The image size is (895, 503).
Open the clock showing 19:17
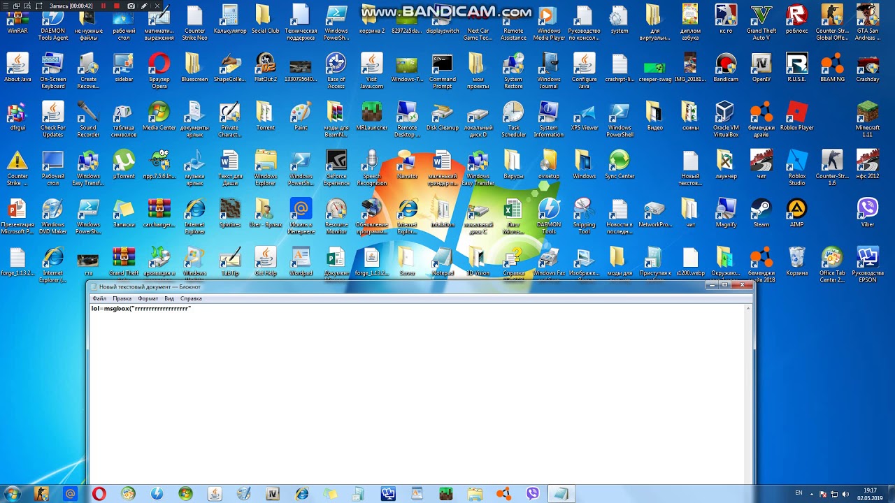pos(870,494)
